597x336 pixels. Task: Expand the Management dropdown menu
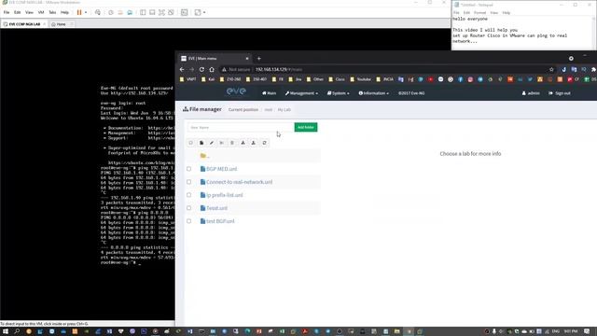click(x=301, y=93)
